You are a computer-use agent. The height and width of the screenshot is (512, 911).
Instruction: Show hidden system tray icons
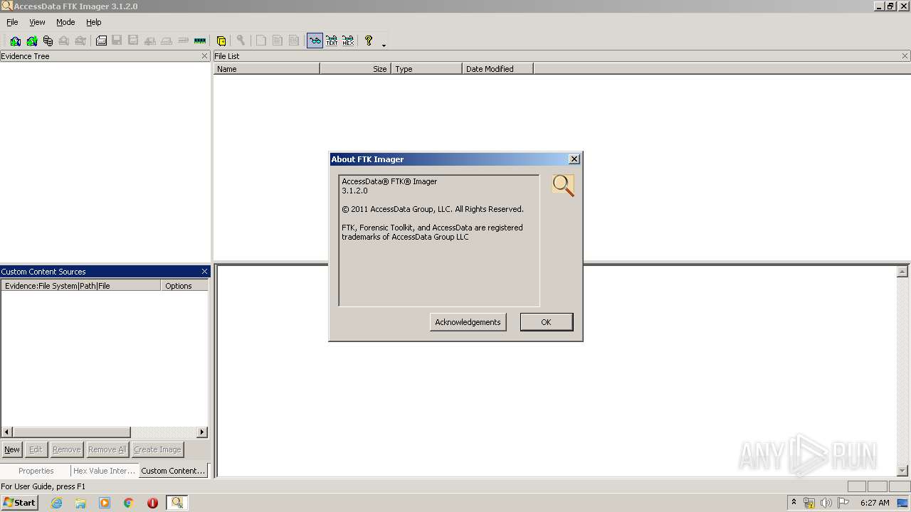[x=794, y=502]
